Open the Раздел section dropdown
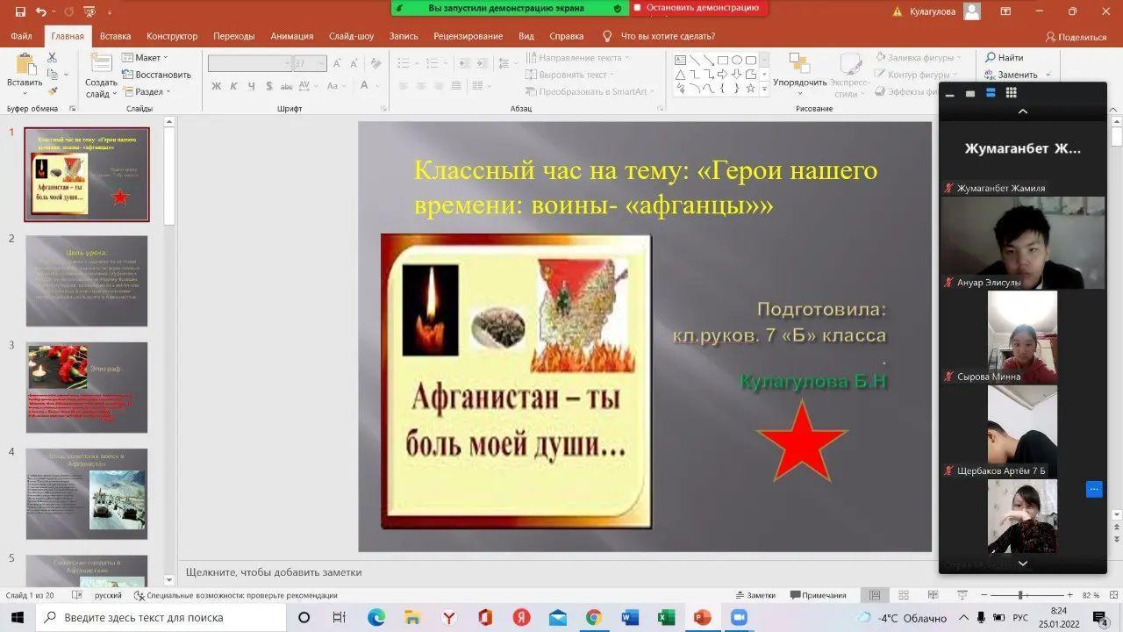This screenshot has height=632, width=1123. click(147, 91)
